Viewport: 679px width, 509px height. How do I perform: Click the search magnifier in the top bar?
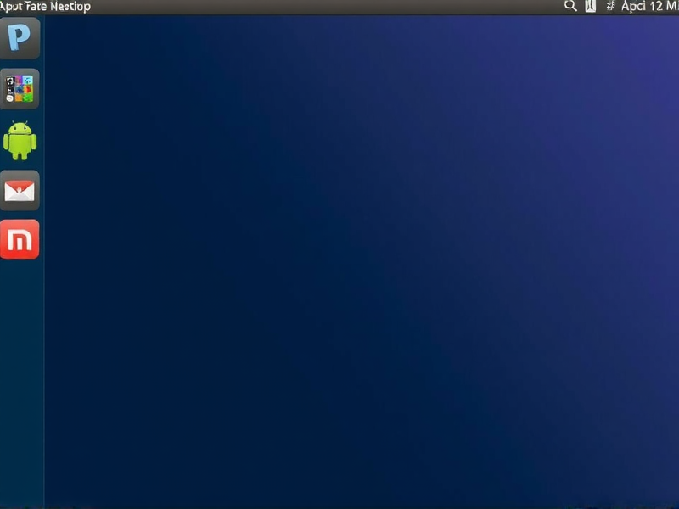click(570, 8)
